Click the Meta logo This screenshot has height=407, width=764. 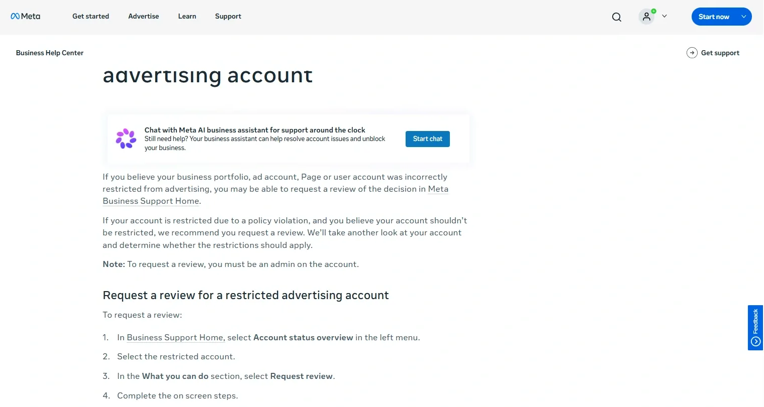tap(26, 17)
